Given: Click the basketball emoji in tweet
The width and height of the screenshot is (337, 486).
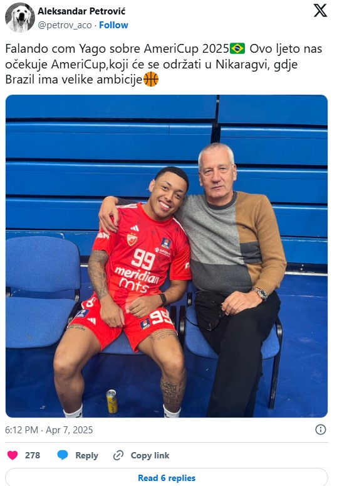Looking at the screenshot, I should click(151, 79).
